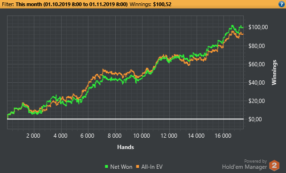Image resolution: width=286 pixels, height=173 pixels.
Task: Click the 6 000 hands axis label
Action: [87, 136]
